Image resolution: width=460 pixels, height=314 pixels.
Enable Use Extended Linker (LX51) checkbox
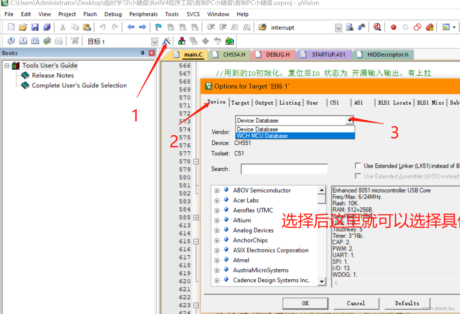coord(358,166)
